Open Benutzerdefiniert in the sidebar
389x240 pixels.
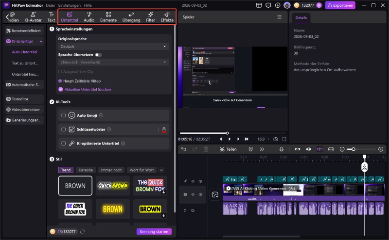pos(24,31)
